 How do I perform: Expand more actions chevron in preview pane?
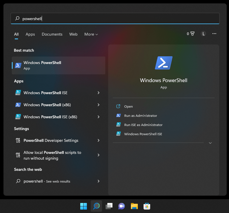coord(210,143)
